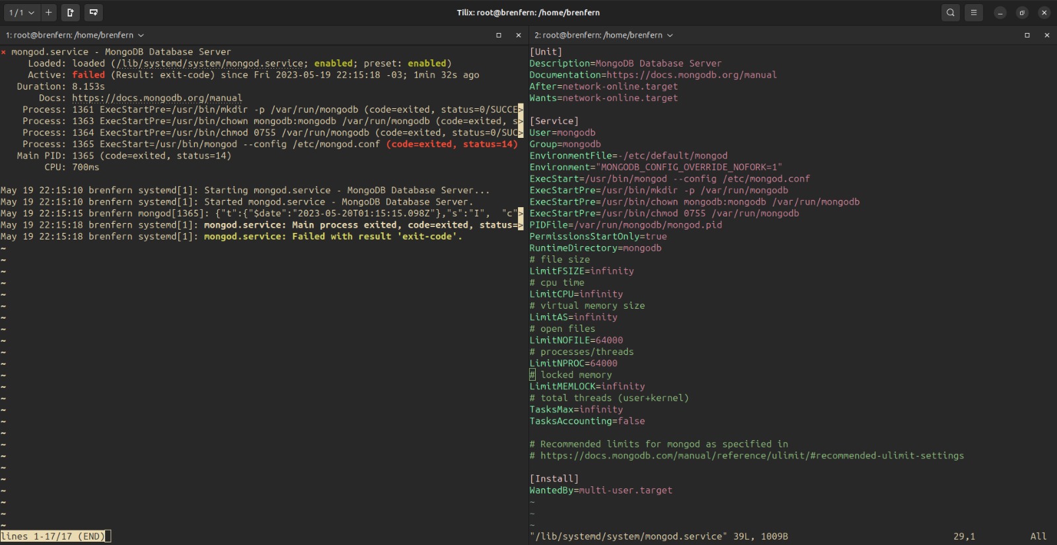This screenshot has width=1057, height=545.
Task: Click the docs.mongodb.org/manual link in status output
Action: click(x=157, y=98)
